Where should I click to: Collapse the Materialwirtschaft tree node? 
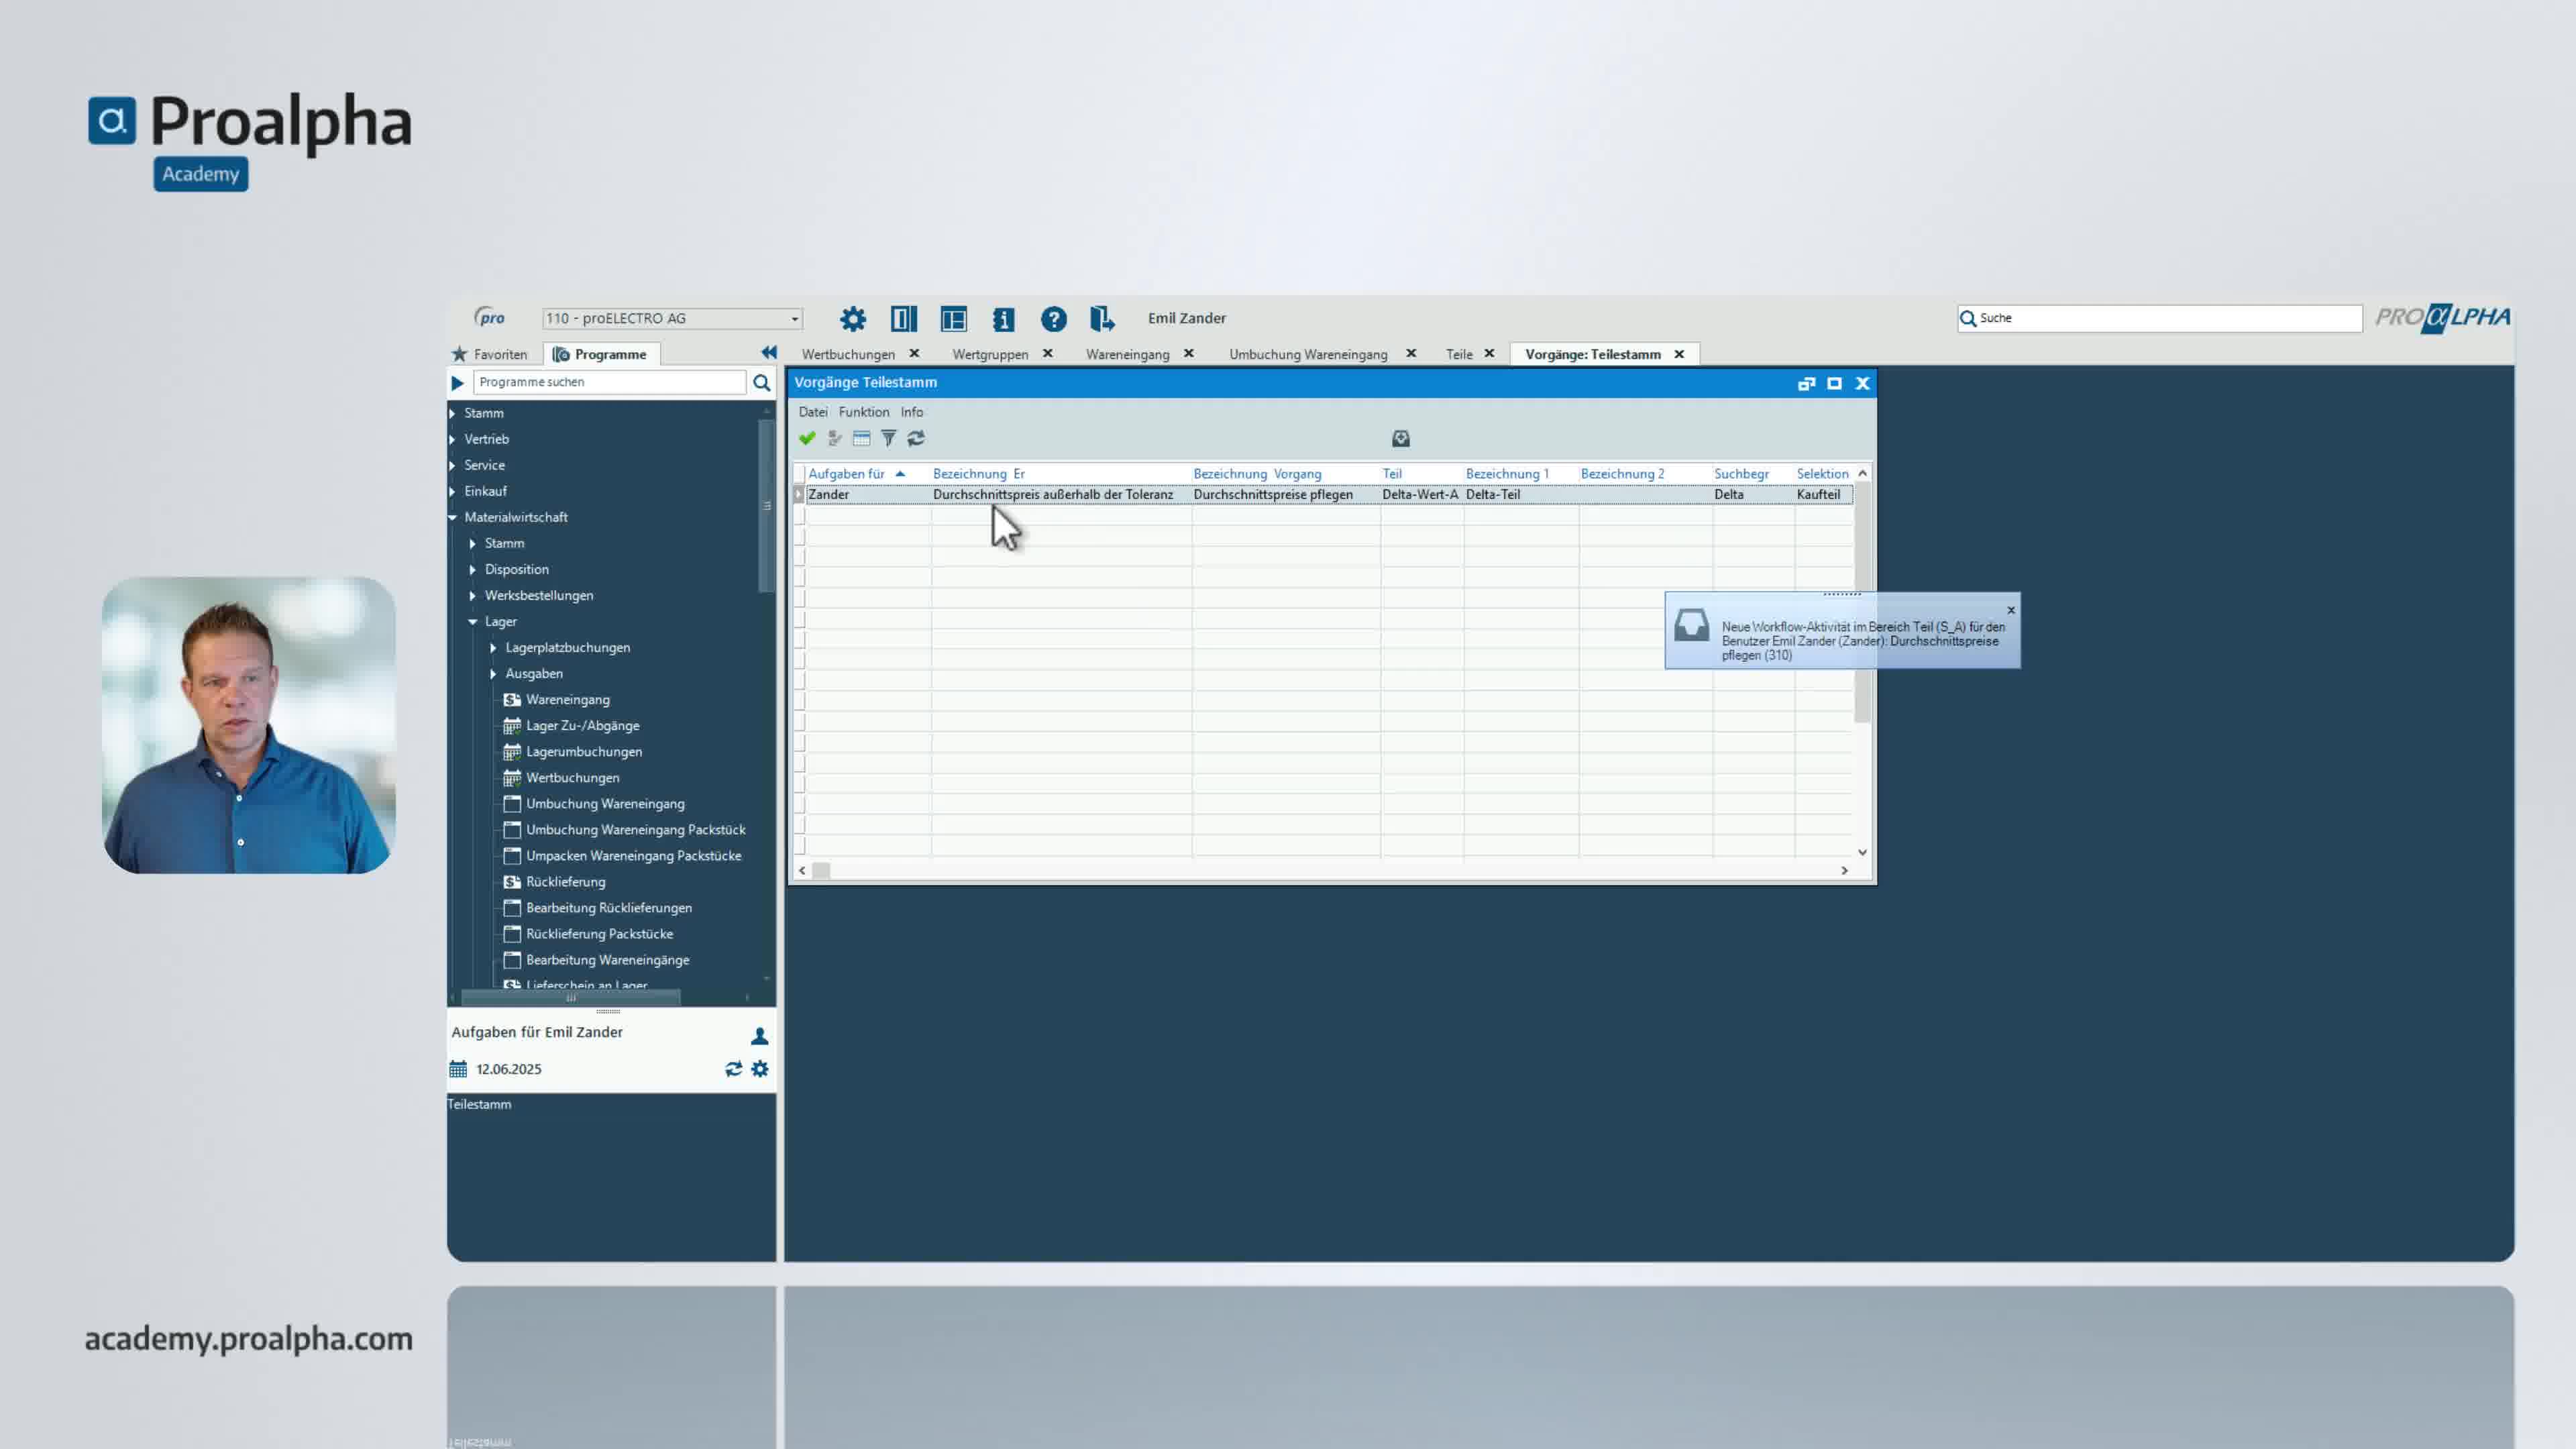coord(453,517)
